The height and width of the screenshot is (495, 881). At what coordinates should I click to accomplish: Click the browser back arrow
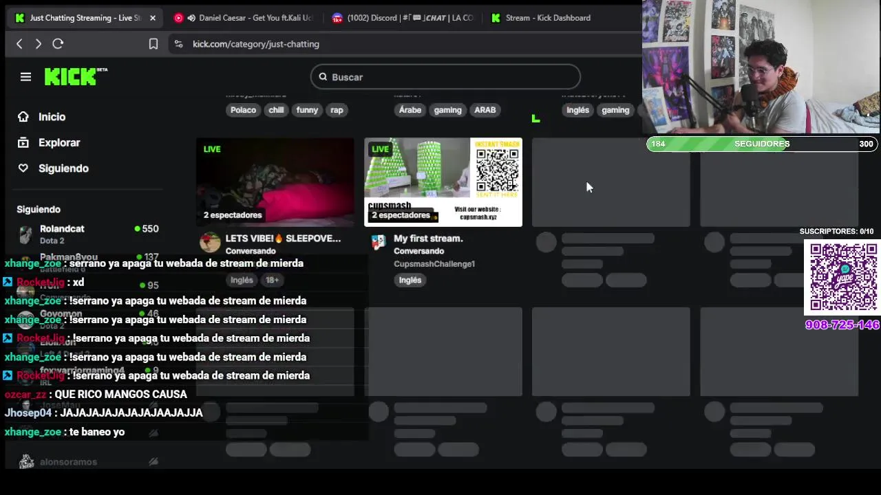(x=19, y=44)
